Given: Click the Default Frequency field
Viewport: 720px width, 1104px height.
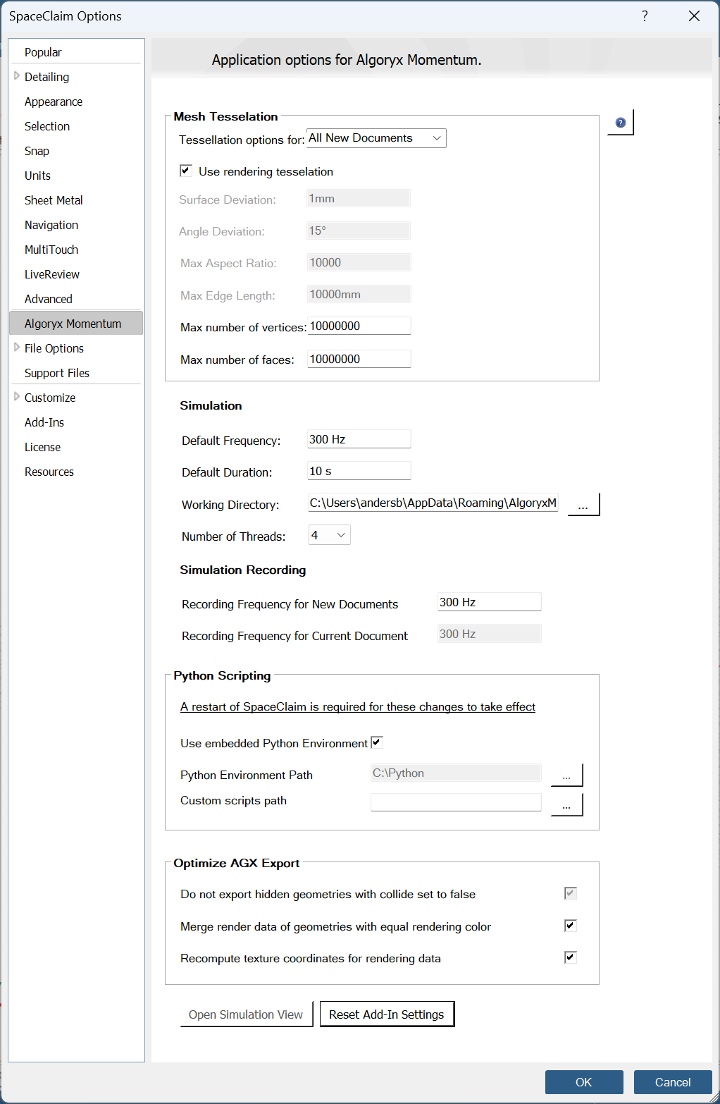Looking at the screenshot, I should [x=359, y=439].
